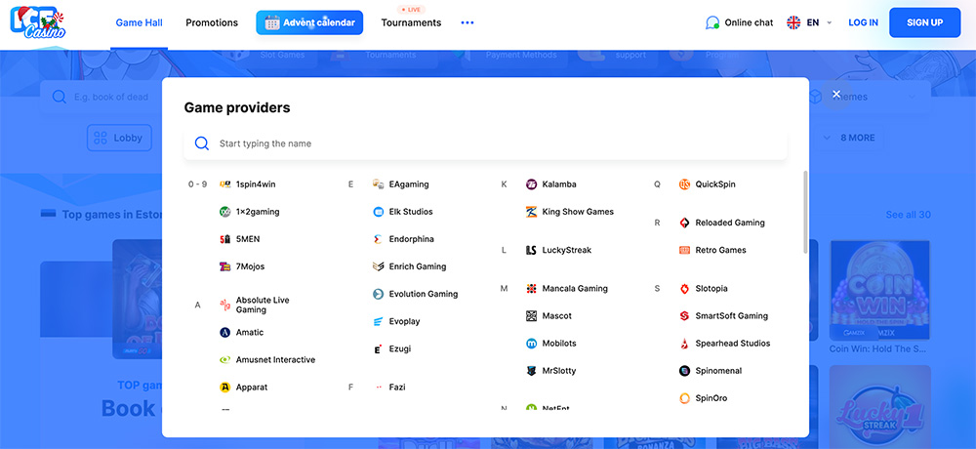Click the SmartSoft Gaming logo

coord(685,316)
